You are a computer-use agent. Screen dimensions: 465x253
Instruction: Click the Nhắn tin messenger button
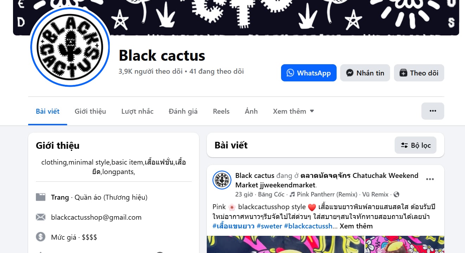pos(365,73)
